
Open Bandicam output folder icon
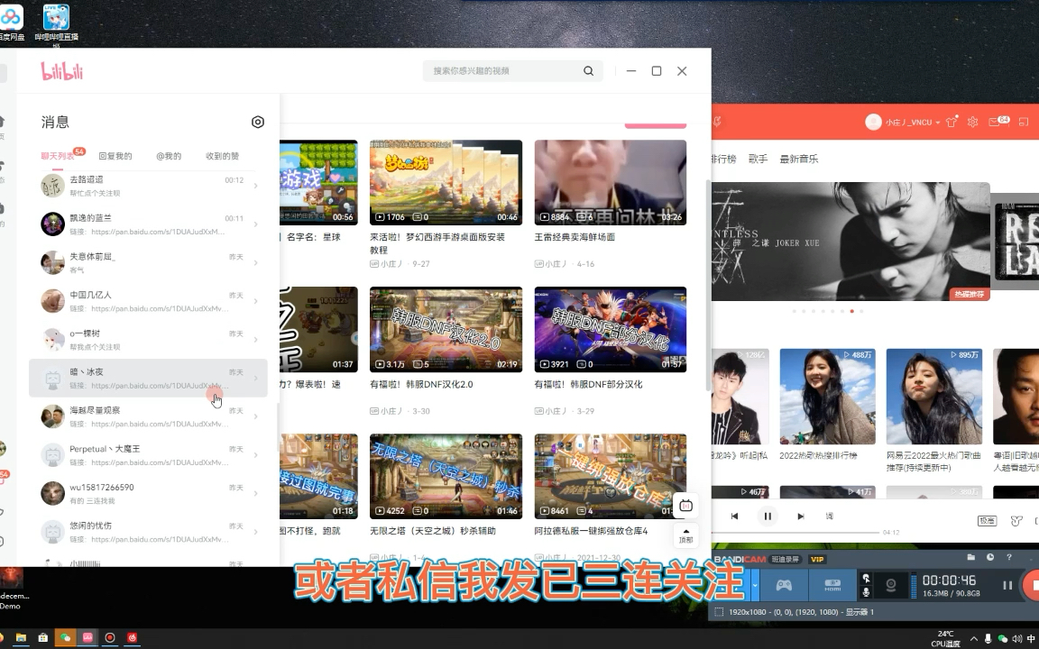tap(971, 557)
